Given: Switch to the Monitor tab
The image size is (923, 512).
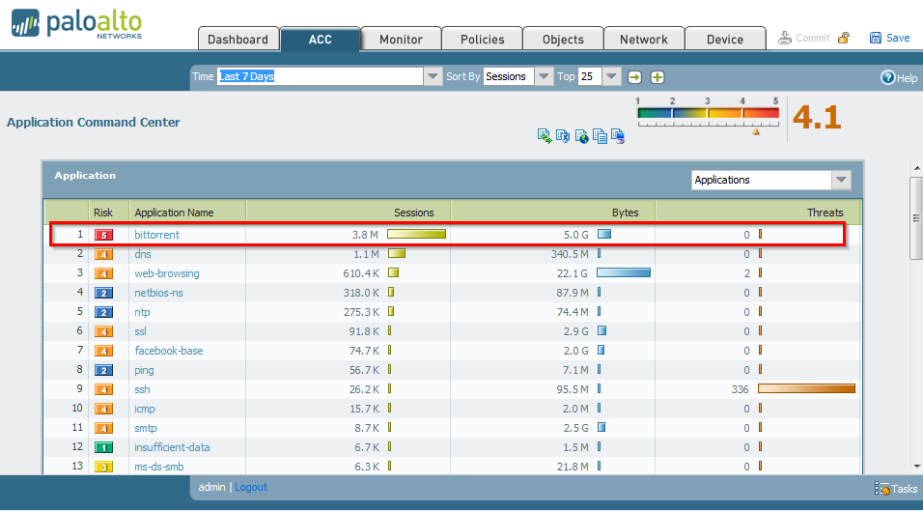Looking at the screenshot, I should tap(401, 40).
